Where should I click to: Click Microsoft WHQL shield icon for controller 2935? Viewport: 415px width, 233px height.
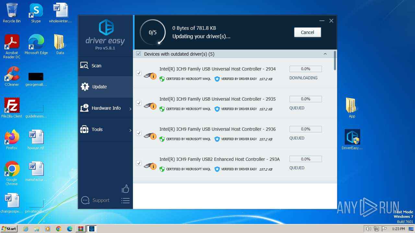[162, 109]
